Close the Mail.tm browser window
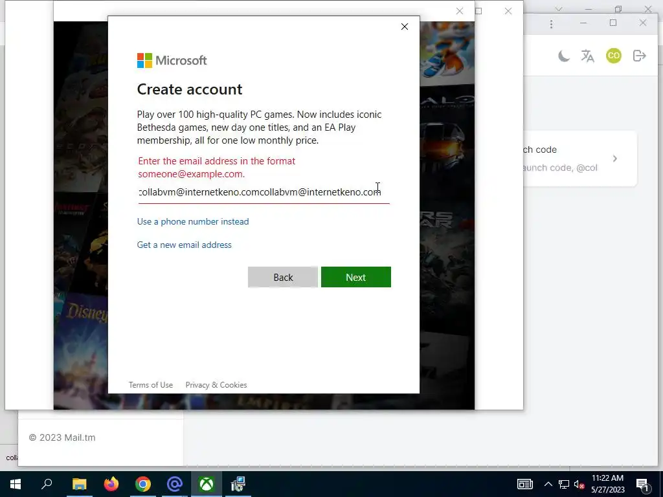The height and width of the screenshot is (497, 663). click(643, 23)
